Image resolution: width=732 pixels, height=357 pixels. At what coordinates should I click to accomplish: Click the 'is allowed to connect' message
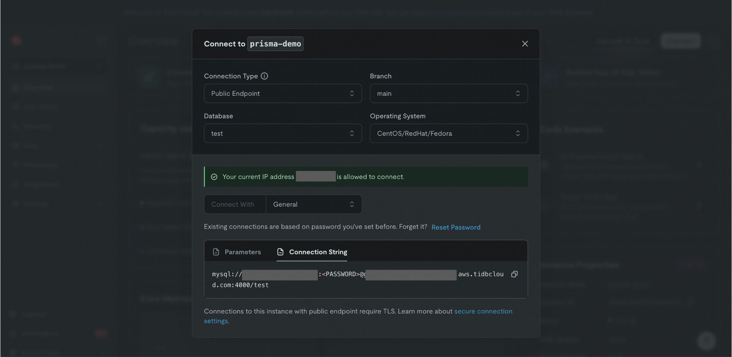coord(370,177)
